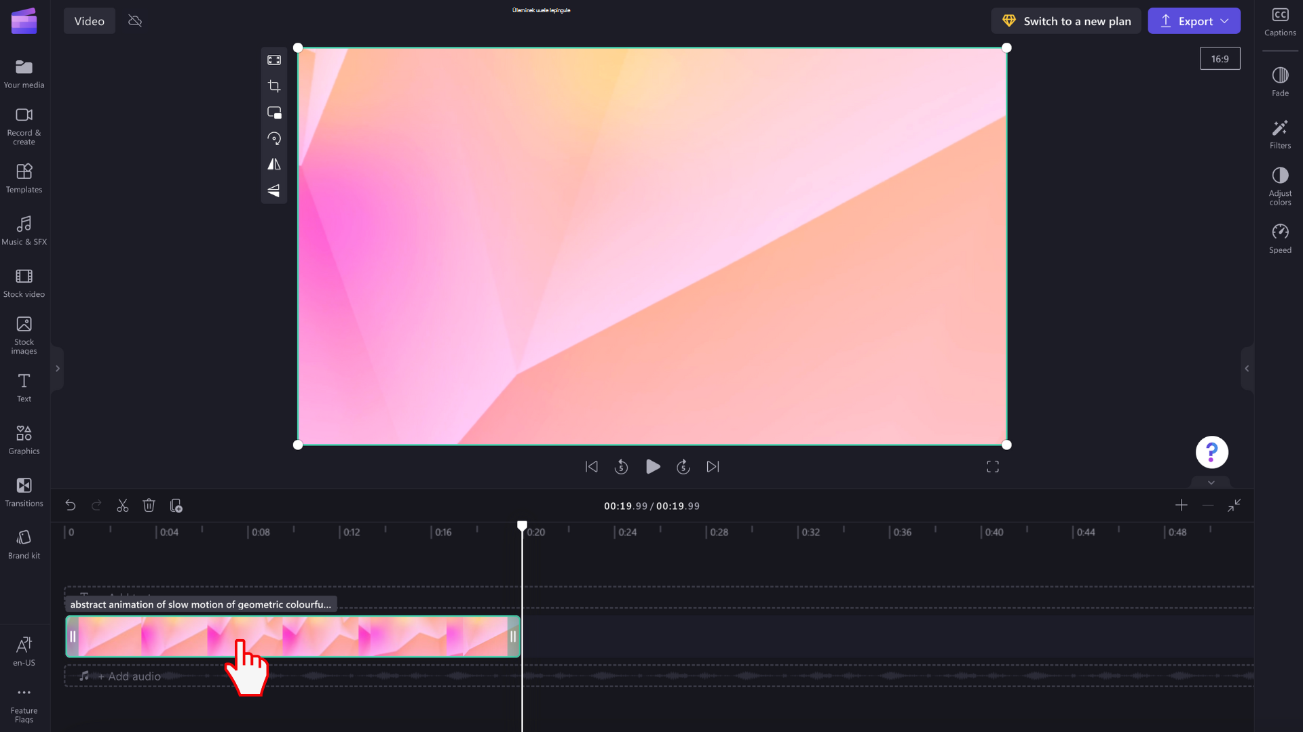Select the rotate tool icon
The width and height of the screenshot is (1303, 732).
click(275, 138)
